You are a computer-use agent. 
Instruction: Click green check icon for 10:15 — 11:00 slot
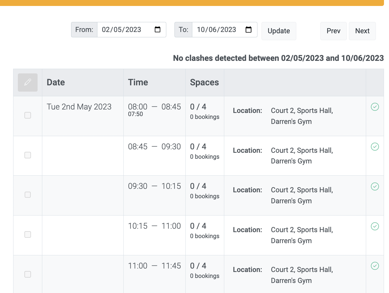coord(375,226)
